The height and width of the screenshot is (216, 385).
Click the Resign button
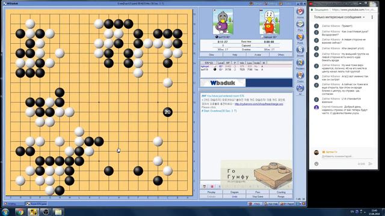[281, 196]
